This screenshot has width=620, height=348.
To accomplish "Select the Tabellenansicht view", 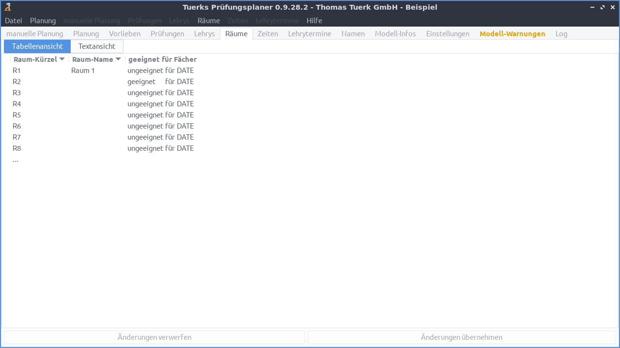I will [x=37, y=46].
